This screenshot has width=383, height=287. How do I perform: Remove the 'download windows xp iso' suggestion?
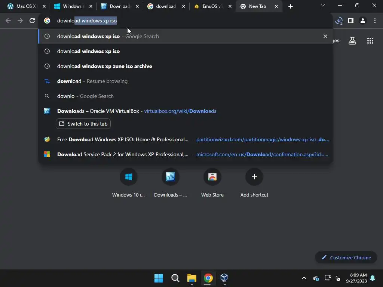pos(325,36)
